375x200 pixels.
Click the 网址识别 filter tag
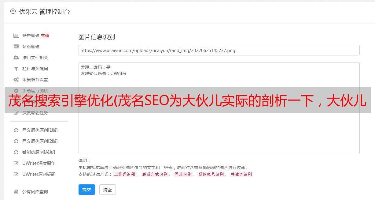tap(183, 174)
